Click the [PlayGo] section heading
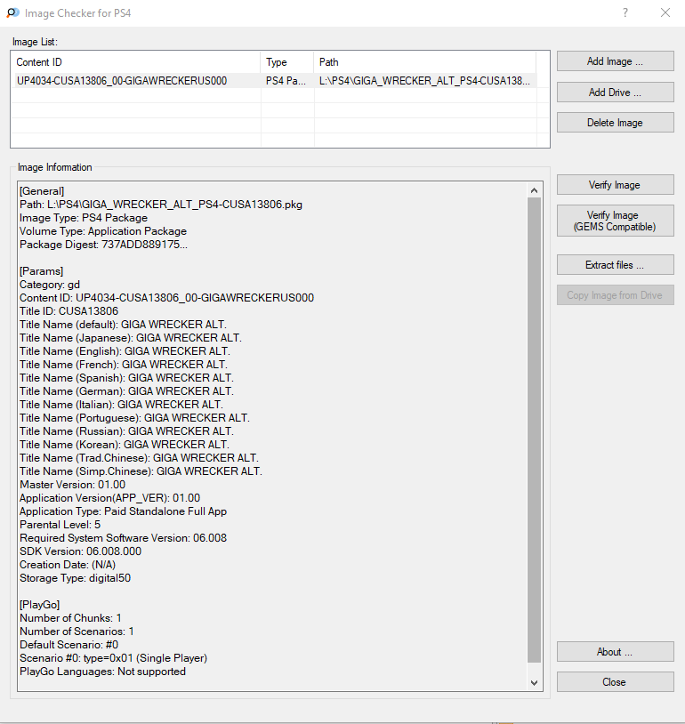The image size is (685, 724). 40,606
